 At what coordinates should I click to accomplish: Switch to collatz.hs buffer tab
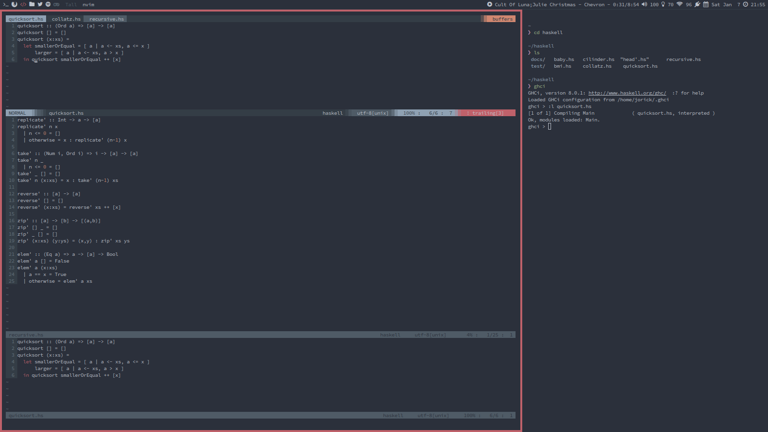point(66,19)
